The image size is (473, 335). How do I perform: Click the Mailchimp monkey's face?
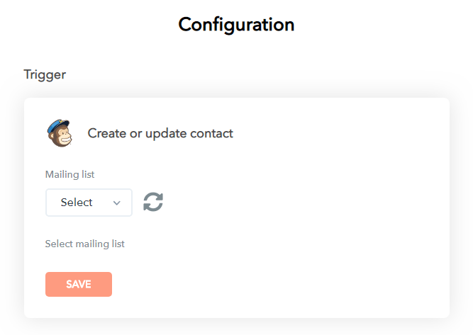point(63,137)
